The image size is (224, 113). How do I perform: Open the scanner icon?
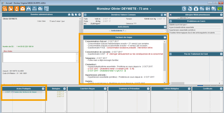click(190, 9)
